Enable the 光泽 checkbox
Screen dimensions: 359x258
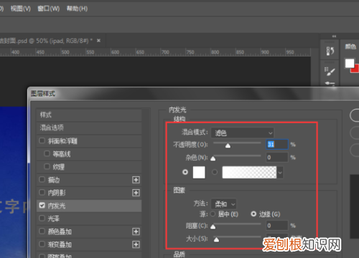click(x=42, y=218)
